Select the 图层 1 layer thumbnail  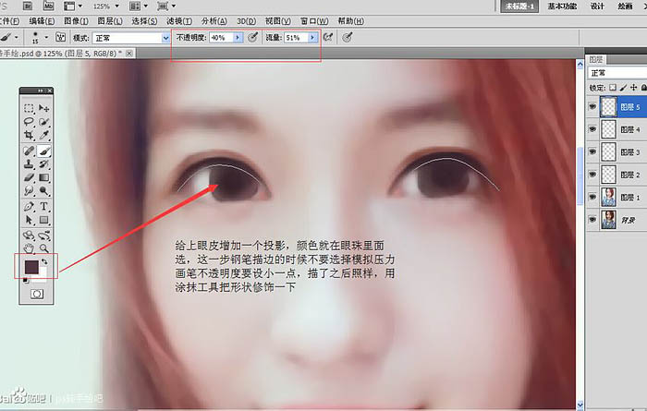[x=609, y=196]
